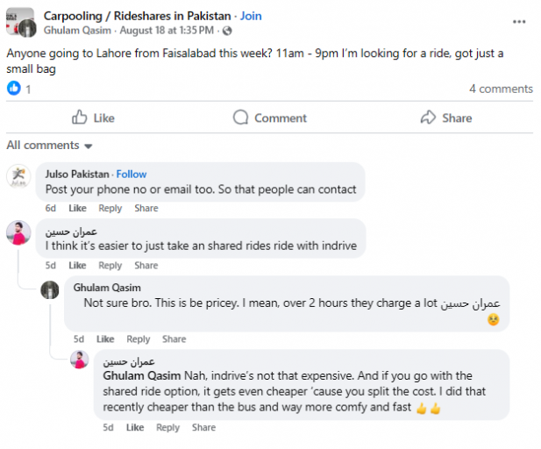Viewport: 541px width, 449px height.
Task: Click the August 18 at 1:35 PM timestamp
Action: [167, 31]
